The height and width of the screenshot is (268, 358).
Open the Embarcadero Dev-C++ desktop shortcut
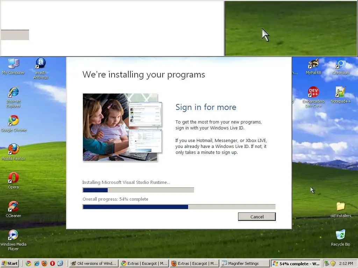coord(314,97)
